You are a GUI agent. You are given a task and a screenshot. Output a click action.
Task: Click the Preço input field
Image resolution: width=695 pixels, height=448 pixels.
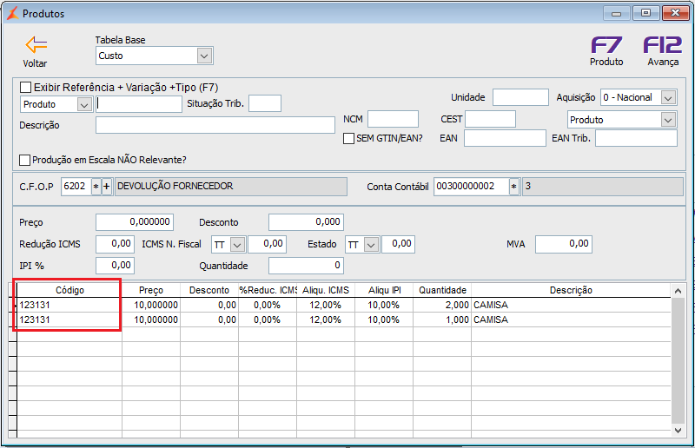(135, 222)
